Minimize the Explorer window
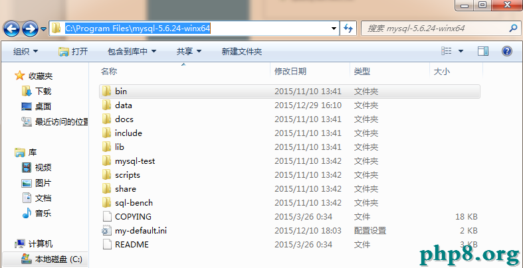Image resolution: width=523 pixels, height=268 pixels. tap(464, 5)
